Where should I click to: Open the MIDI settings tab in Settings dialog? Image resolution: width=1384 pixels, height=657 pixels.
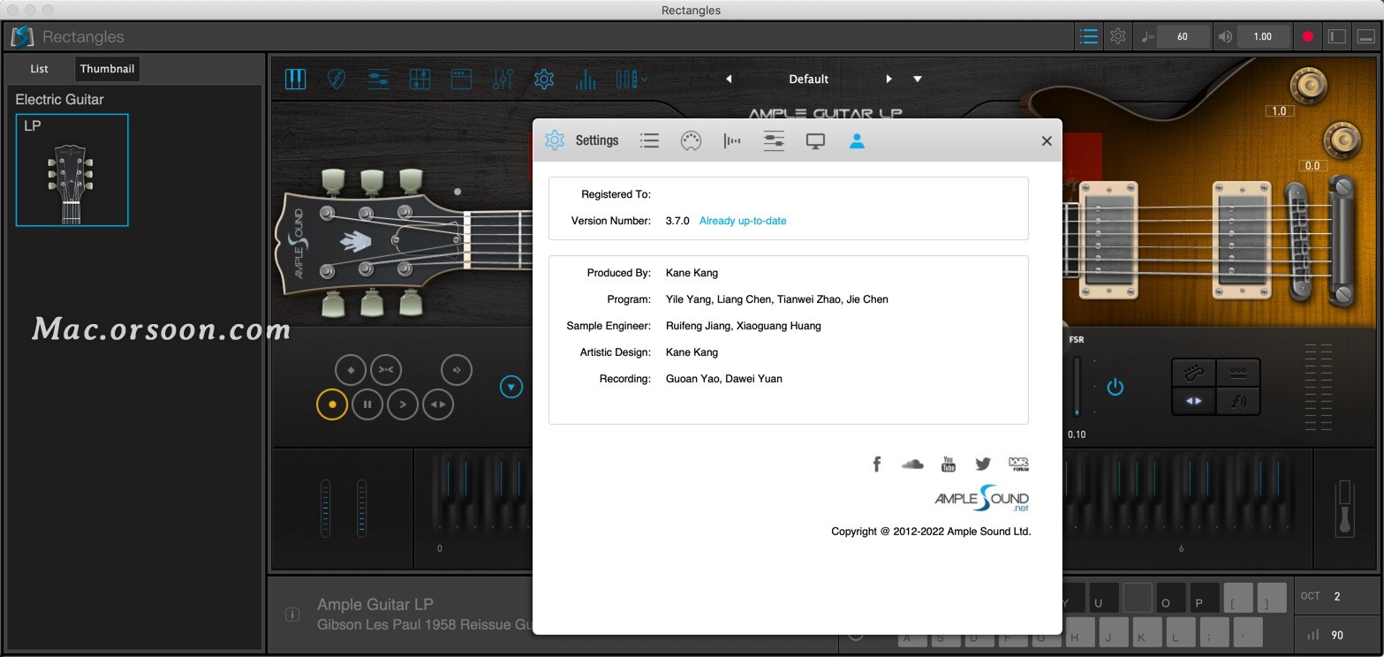click(x=692, y=140)
